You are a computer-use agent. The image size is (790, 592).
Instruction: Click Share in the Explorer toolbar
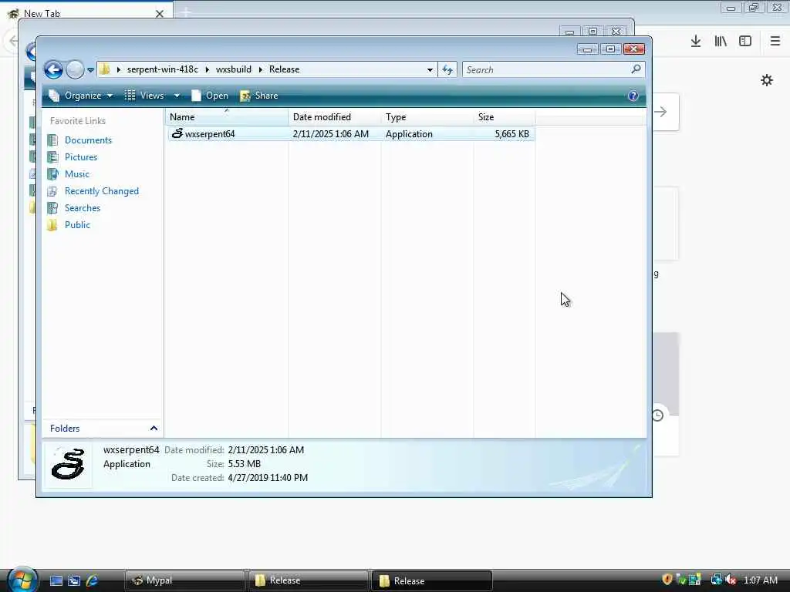(x=259, y=96)
